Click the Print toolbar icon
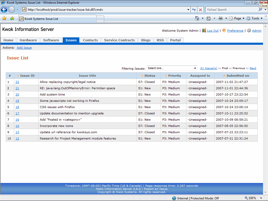The width and height of the screenshot is (268, 201). pos(220,19)
